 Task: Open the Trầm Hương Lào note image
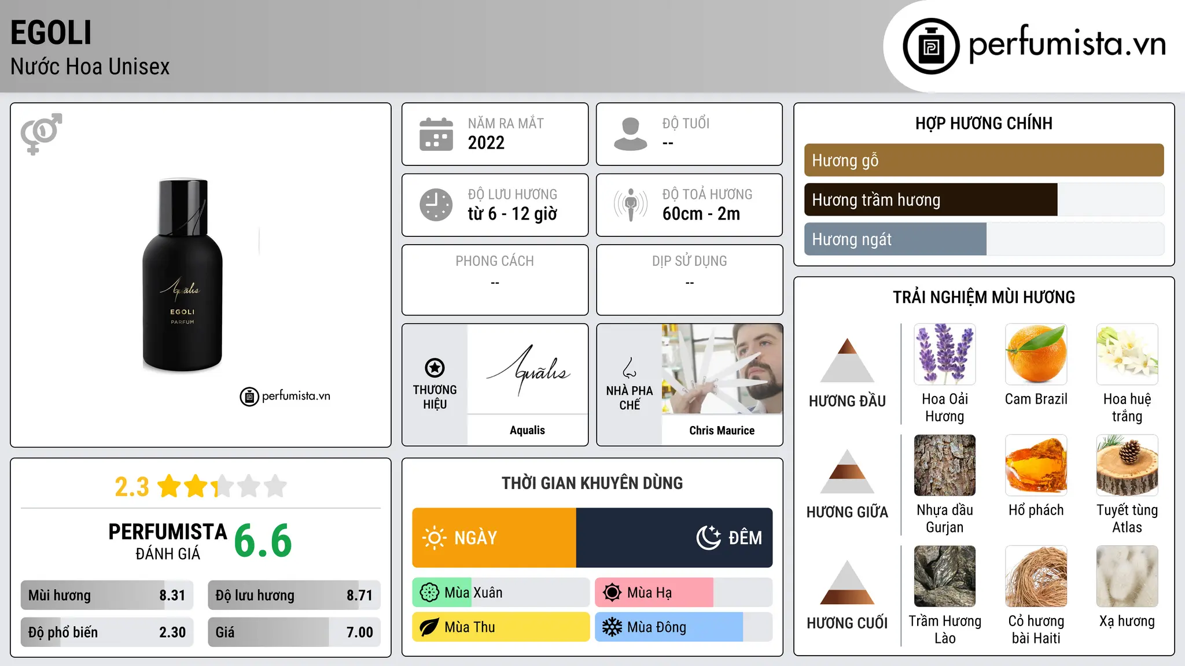click(945, 576)
